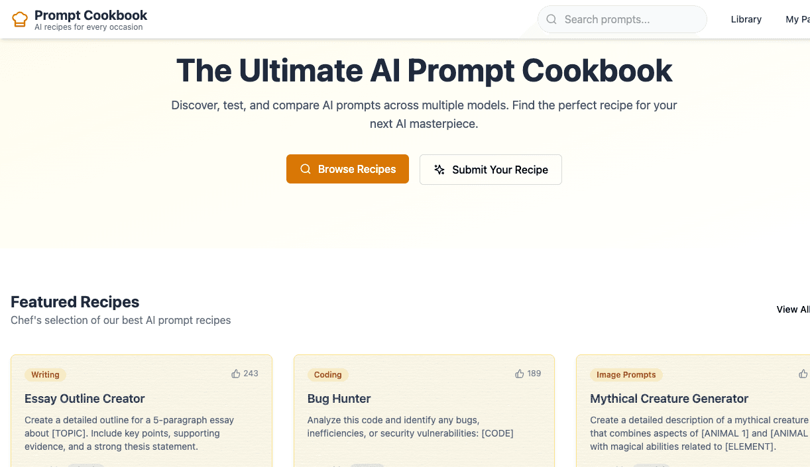The image size is (810, 467).
Task: Select the Coding category badge
Action: click(x=327, y=375)
